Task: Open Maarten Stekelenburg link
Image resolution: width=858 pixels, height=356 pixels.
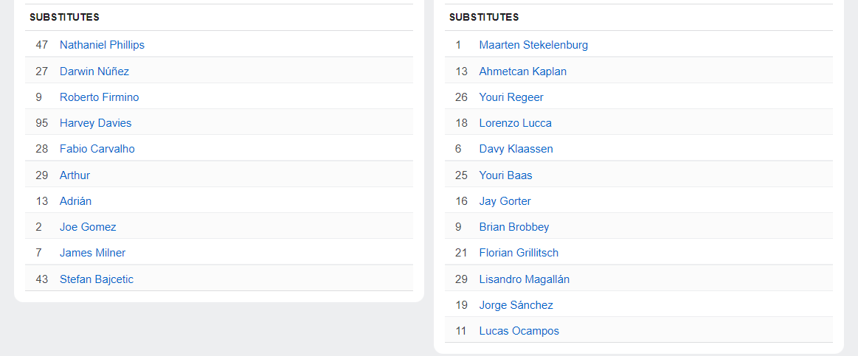Action: click(533, 45)
